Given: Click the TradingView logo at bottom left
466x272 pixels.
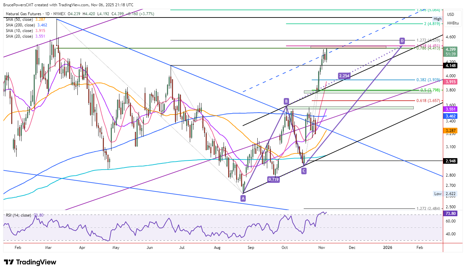Looking at the screenshot, I should coord(30,262).
